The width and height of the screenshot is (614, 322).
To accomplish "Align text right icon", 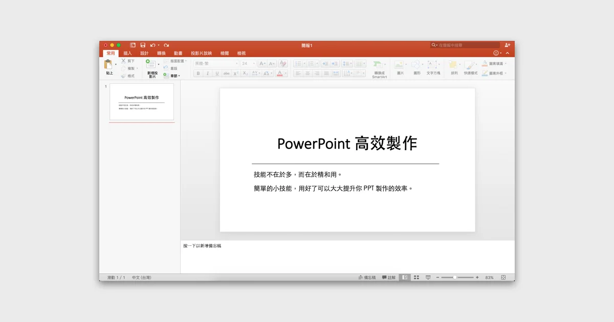I will click(x=317, y=74).
